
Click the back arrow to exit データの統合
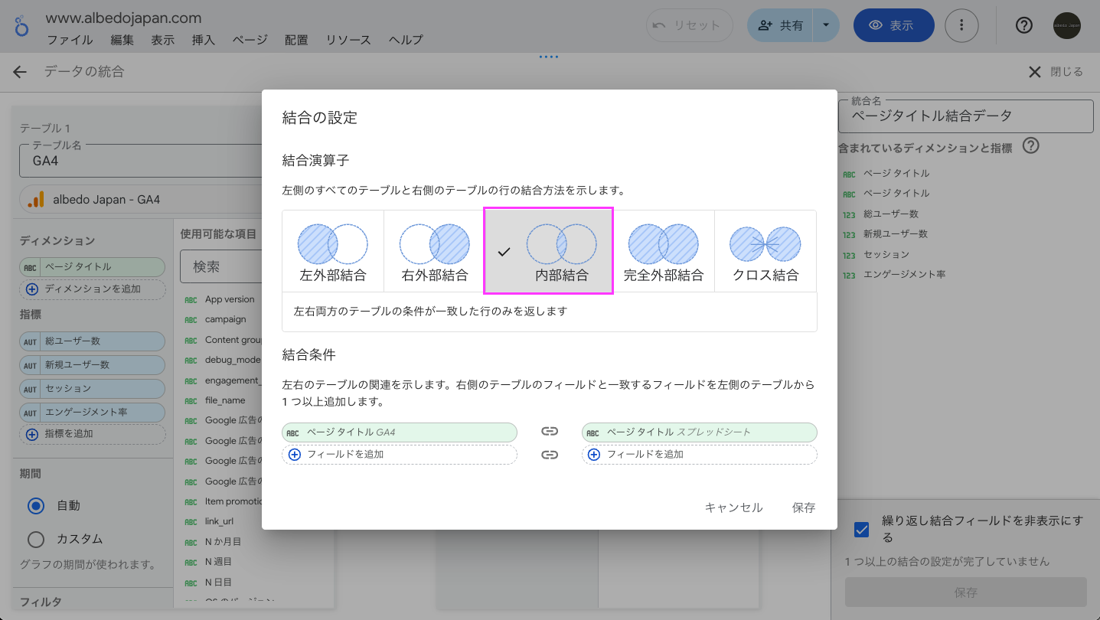(18, 71)
